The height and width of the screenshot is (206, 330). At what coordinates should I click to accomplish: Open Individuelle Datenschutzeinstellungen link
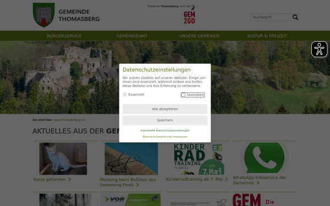coord(165,131)
